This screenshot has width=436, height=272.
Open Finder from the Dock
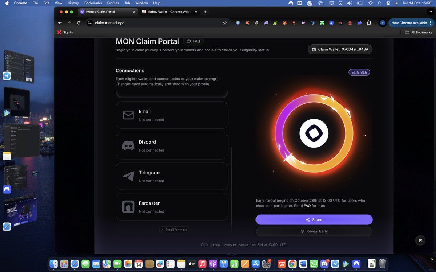point(54,264)
